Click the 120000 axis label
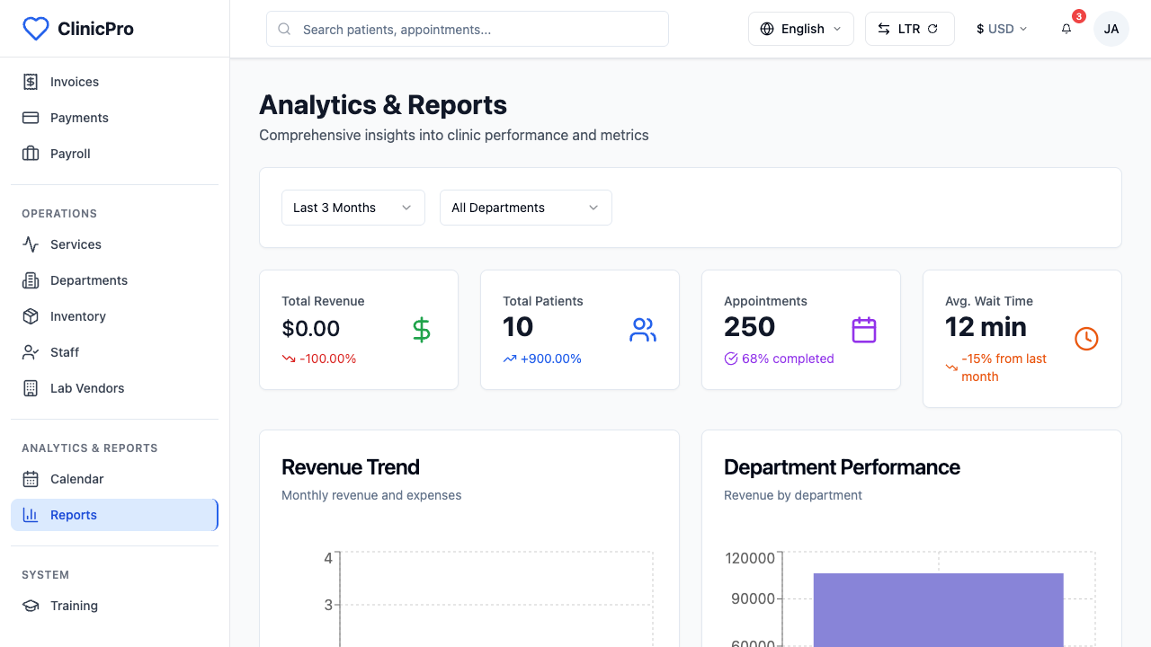The image size is (1151, 647). click(750, 558)
